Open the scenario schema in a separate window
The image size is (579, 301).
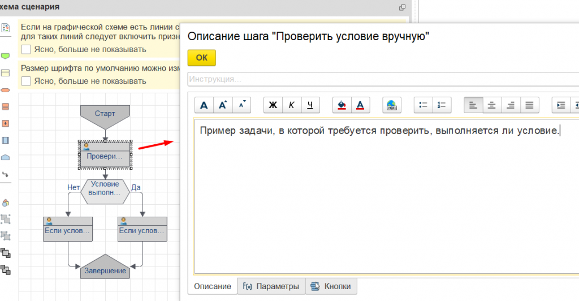pyautogui.click(x=402, y=7)
